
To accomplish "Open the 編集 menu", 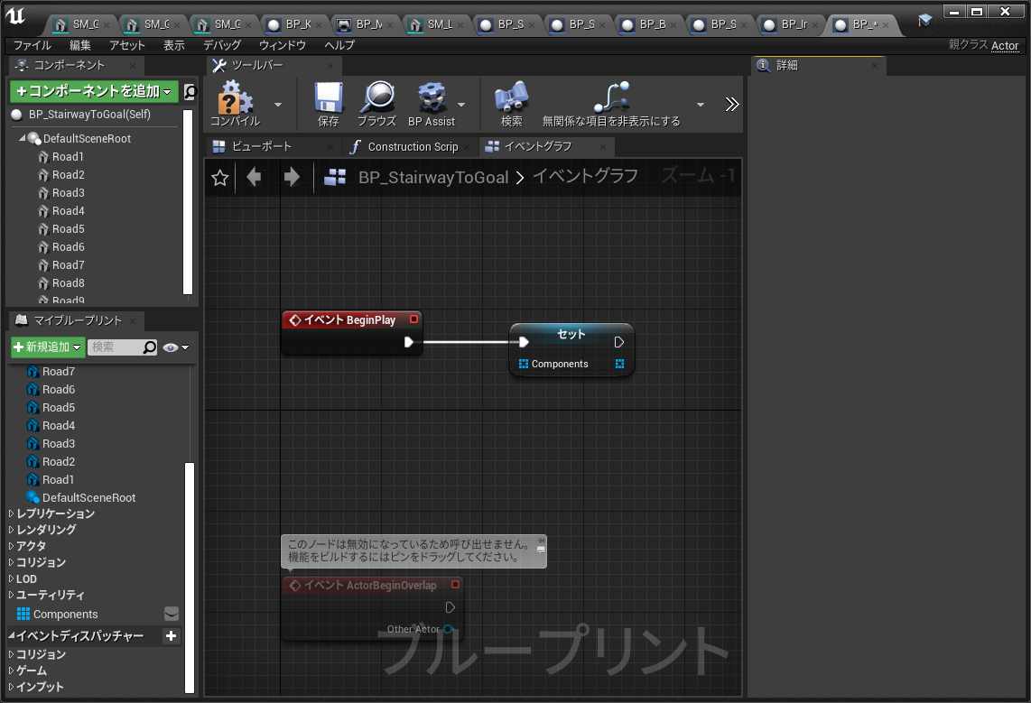I will point(80,45).
